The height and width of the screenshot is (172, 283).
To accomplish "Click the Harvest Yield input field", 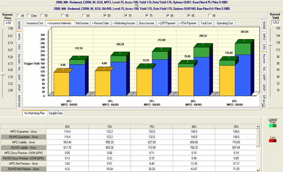I will point(276,23).
